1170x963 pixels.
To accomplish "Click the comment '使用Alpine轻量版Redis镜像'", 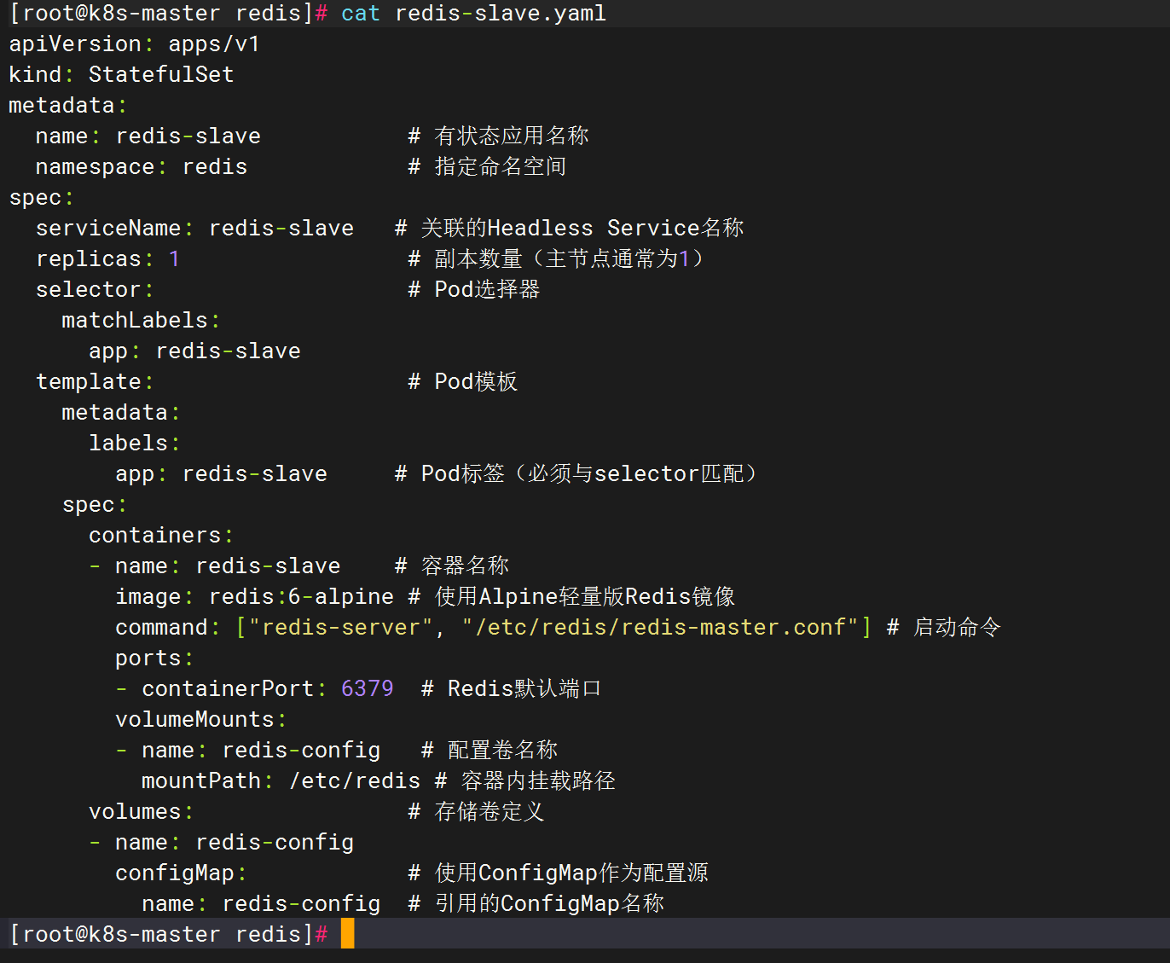I will pyautogui.click(x=585, y=597).
